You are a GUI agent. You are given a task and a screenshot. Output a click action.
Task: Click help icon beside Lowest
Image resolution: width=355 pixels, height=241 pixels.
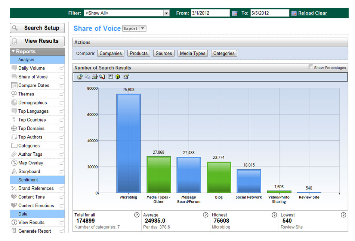pos(343,215)
